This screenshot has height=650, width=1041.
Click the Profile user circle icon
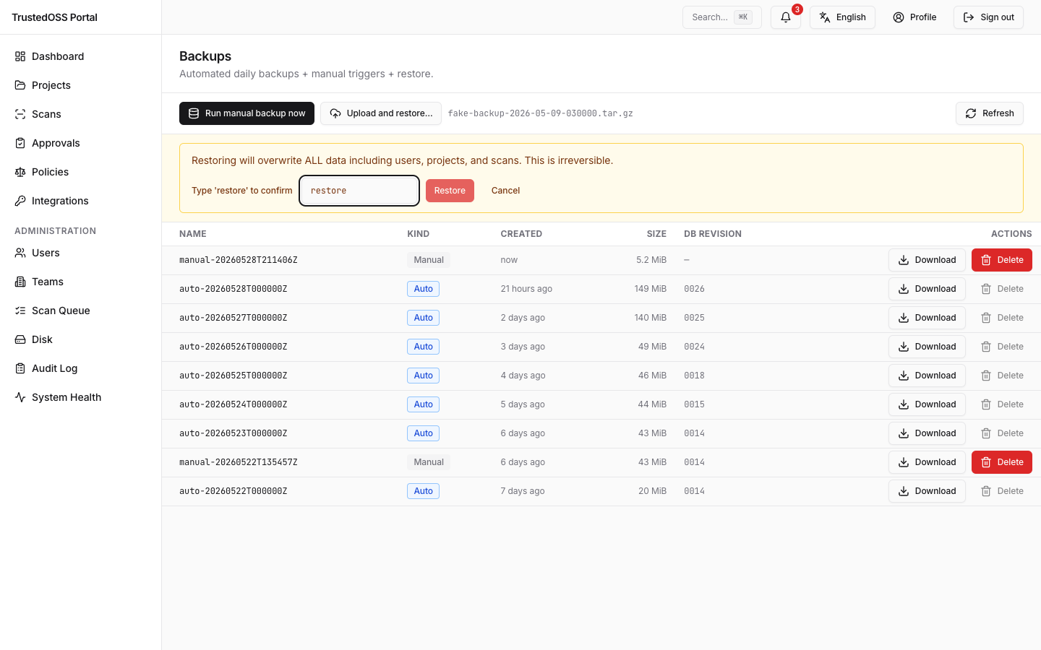(x=899, y=17)
